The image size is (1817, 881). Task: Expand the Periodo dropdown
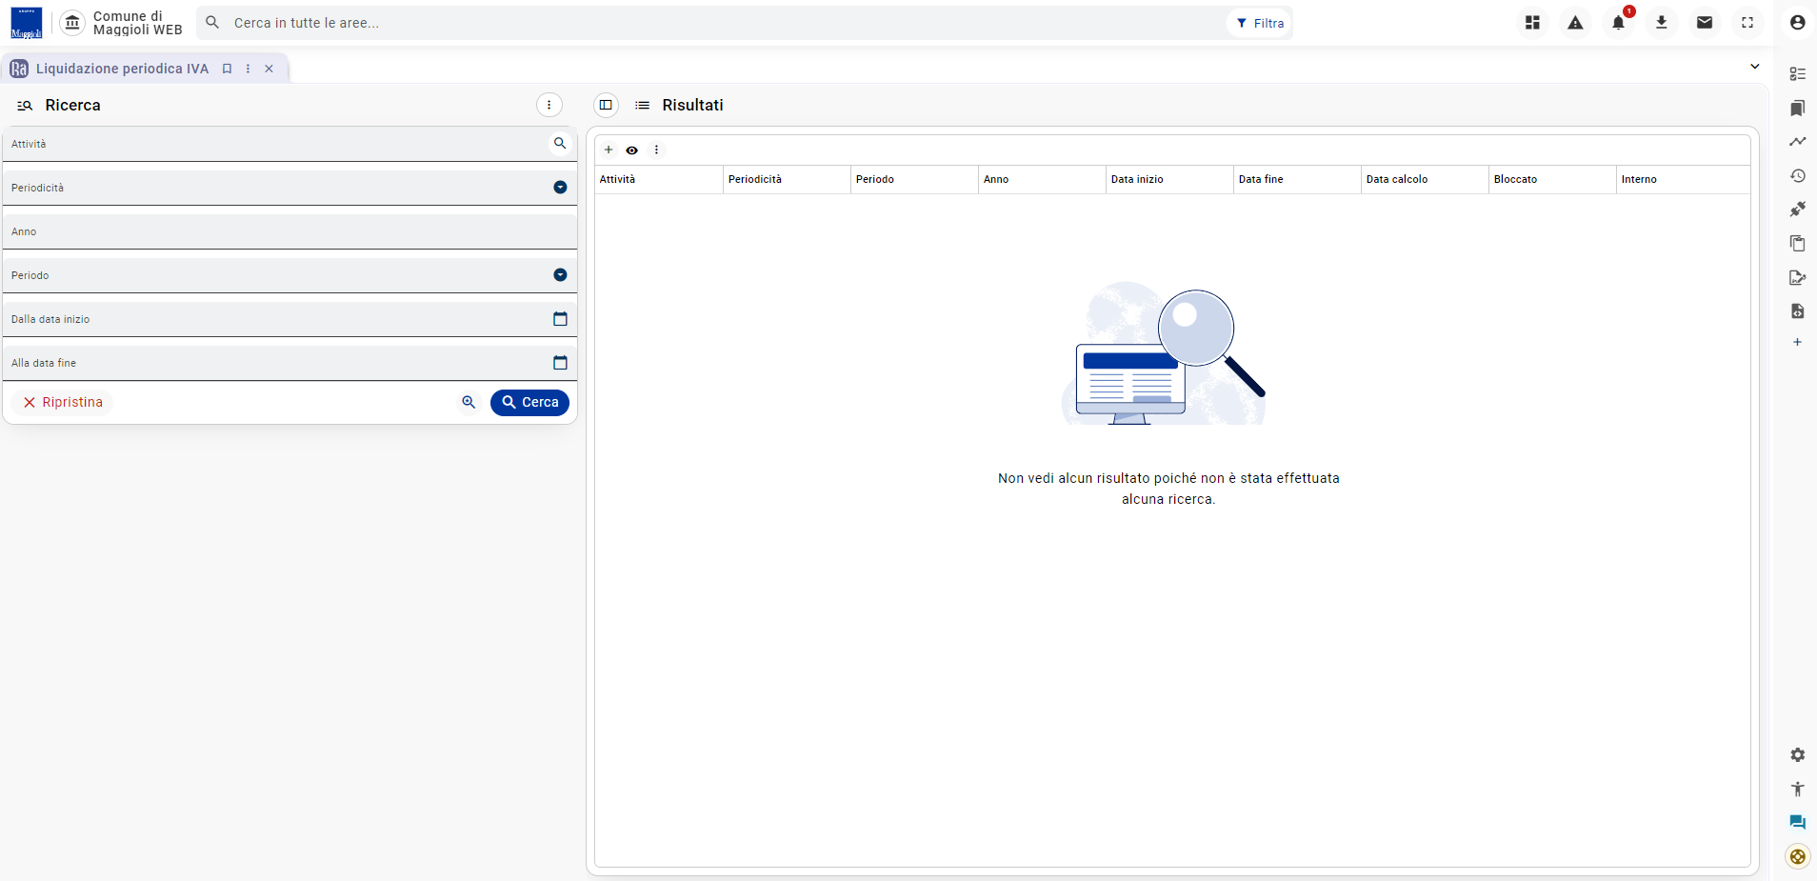[560, 275]
